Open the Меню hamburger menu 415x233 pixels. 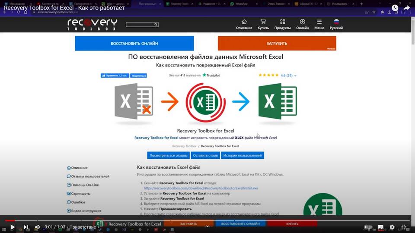pyautogui.click(x=319, y=24)
